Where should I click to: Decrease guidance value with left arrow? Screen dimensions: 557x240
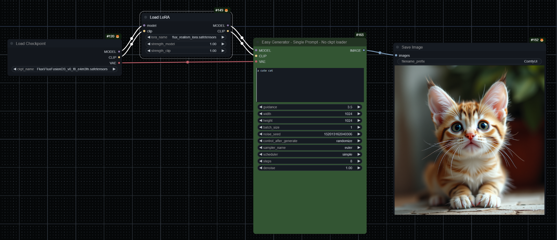(x=261, y=107)
